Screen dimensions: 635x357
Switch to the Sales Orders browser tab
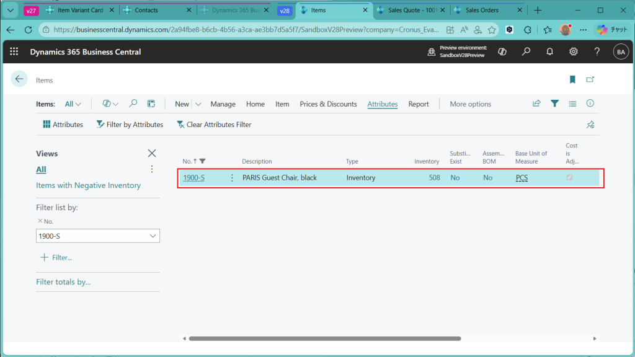[482, 11]
